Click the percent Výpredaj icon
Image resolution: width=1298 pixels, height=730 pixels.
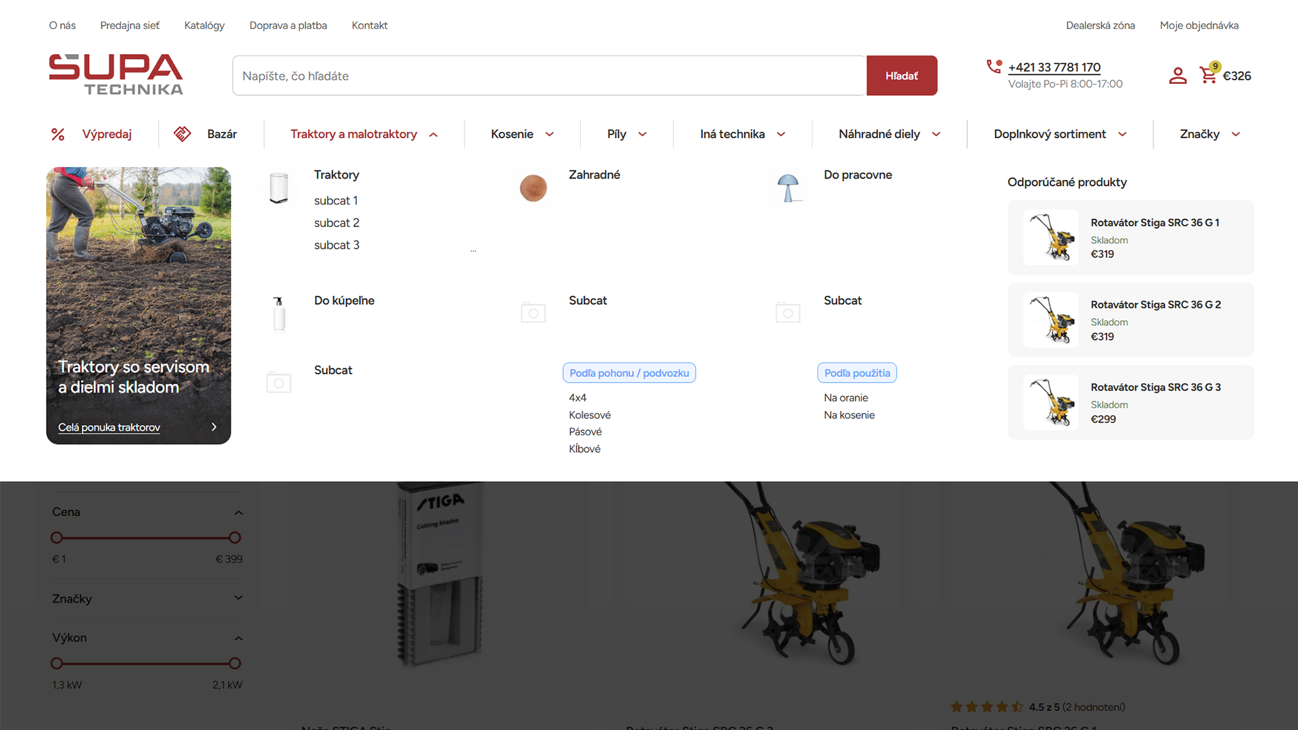point(58,135)
